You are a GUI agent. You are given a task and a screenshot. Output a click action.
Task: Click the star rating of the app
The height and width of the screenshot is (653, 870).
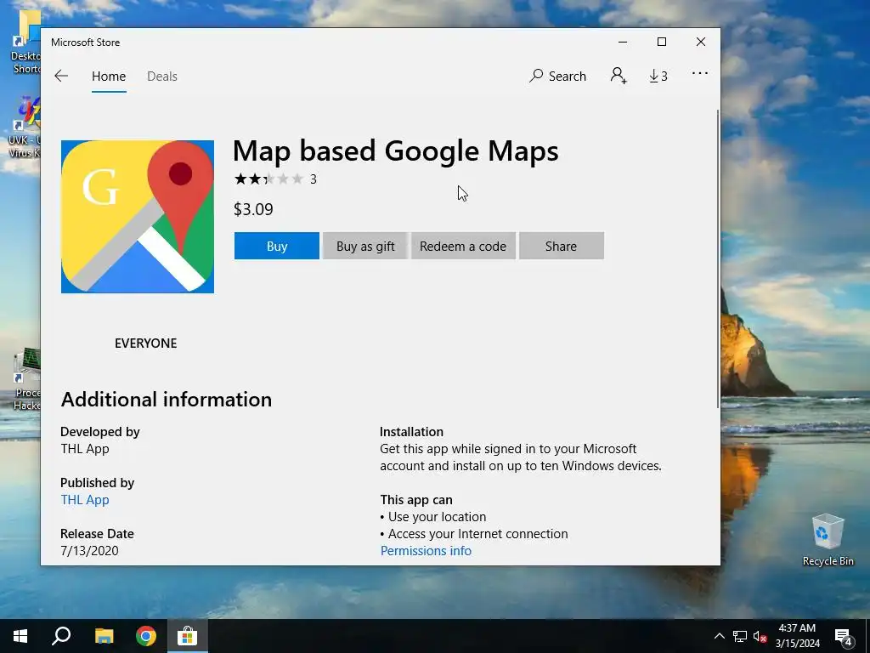[x=268, y=179]
